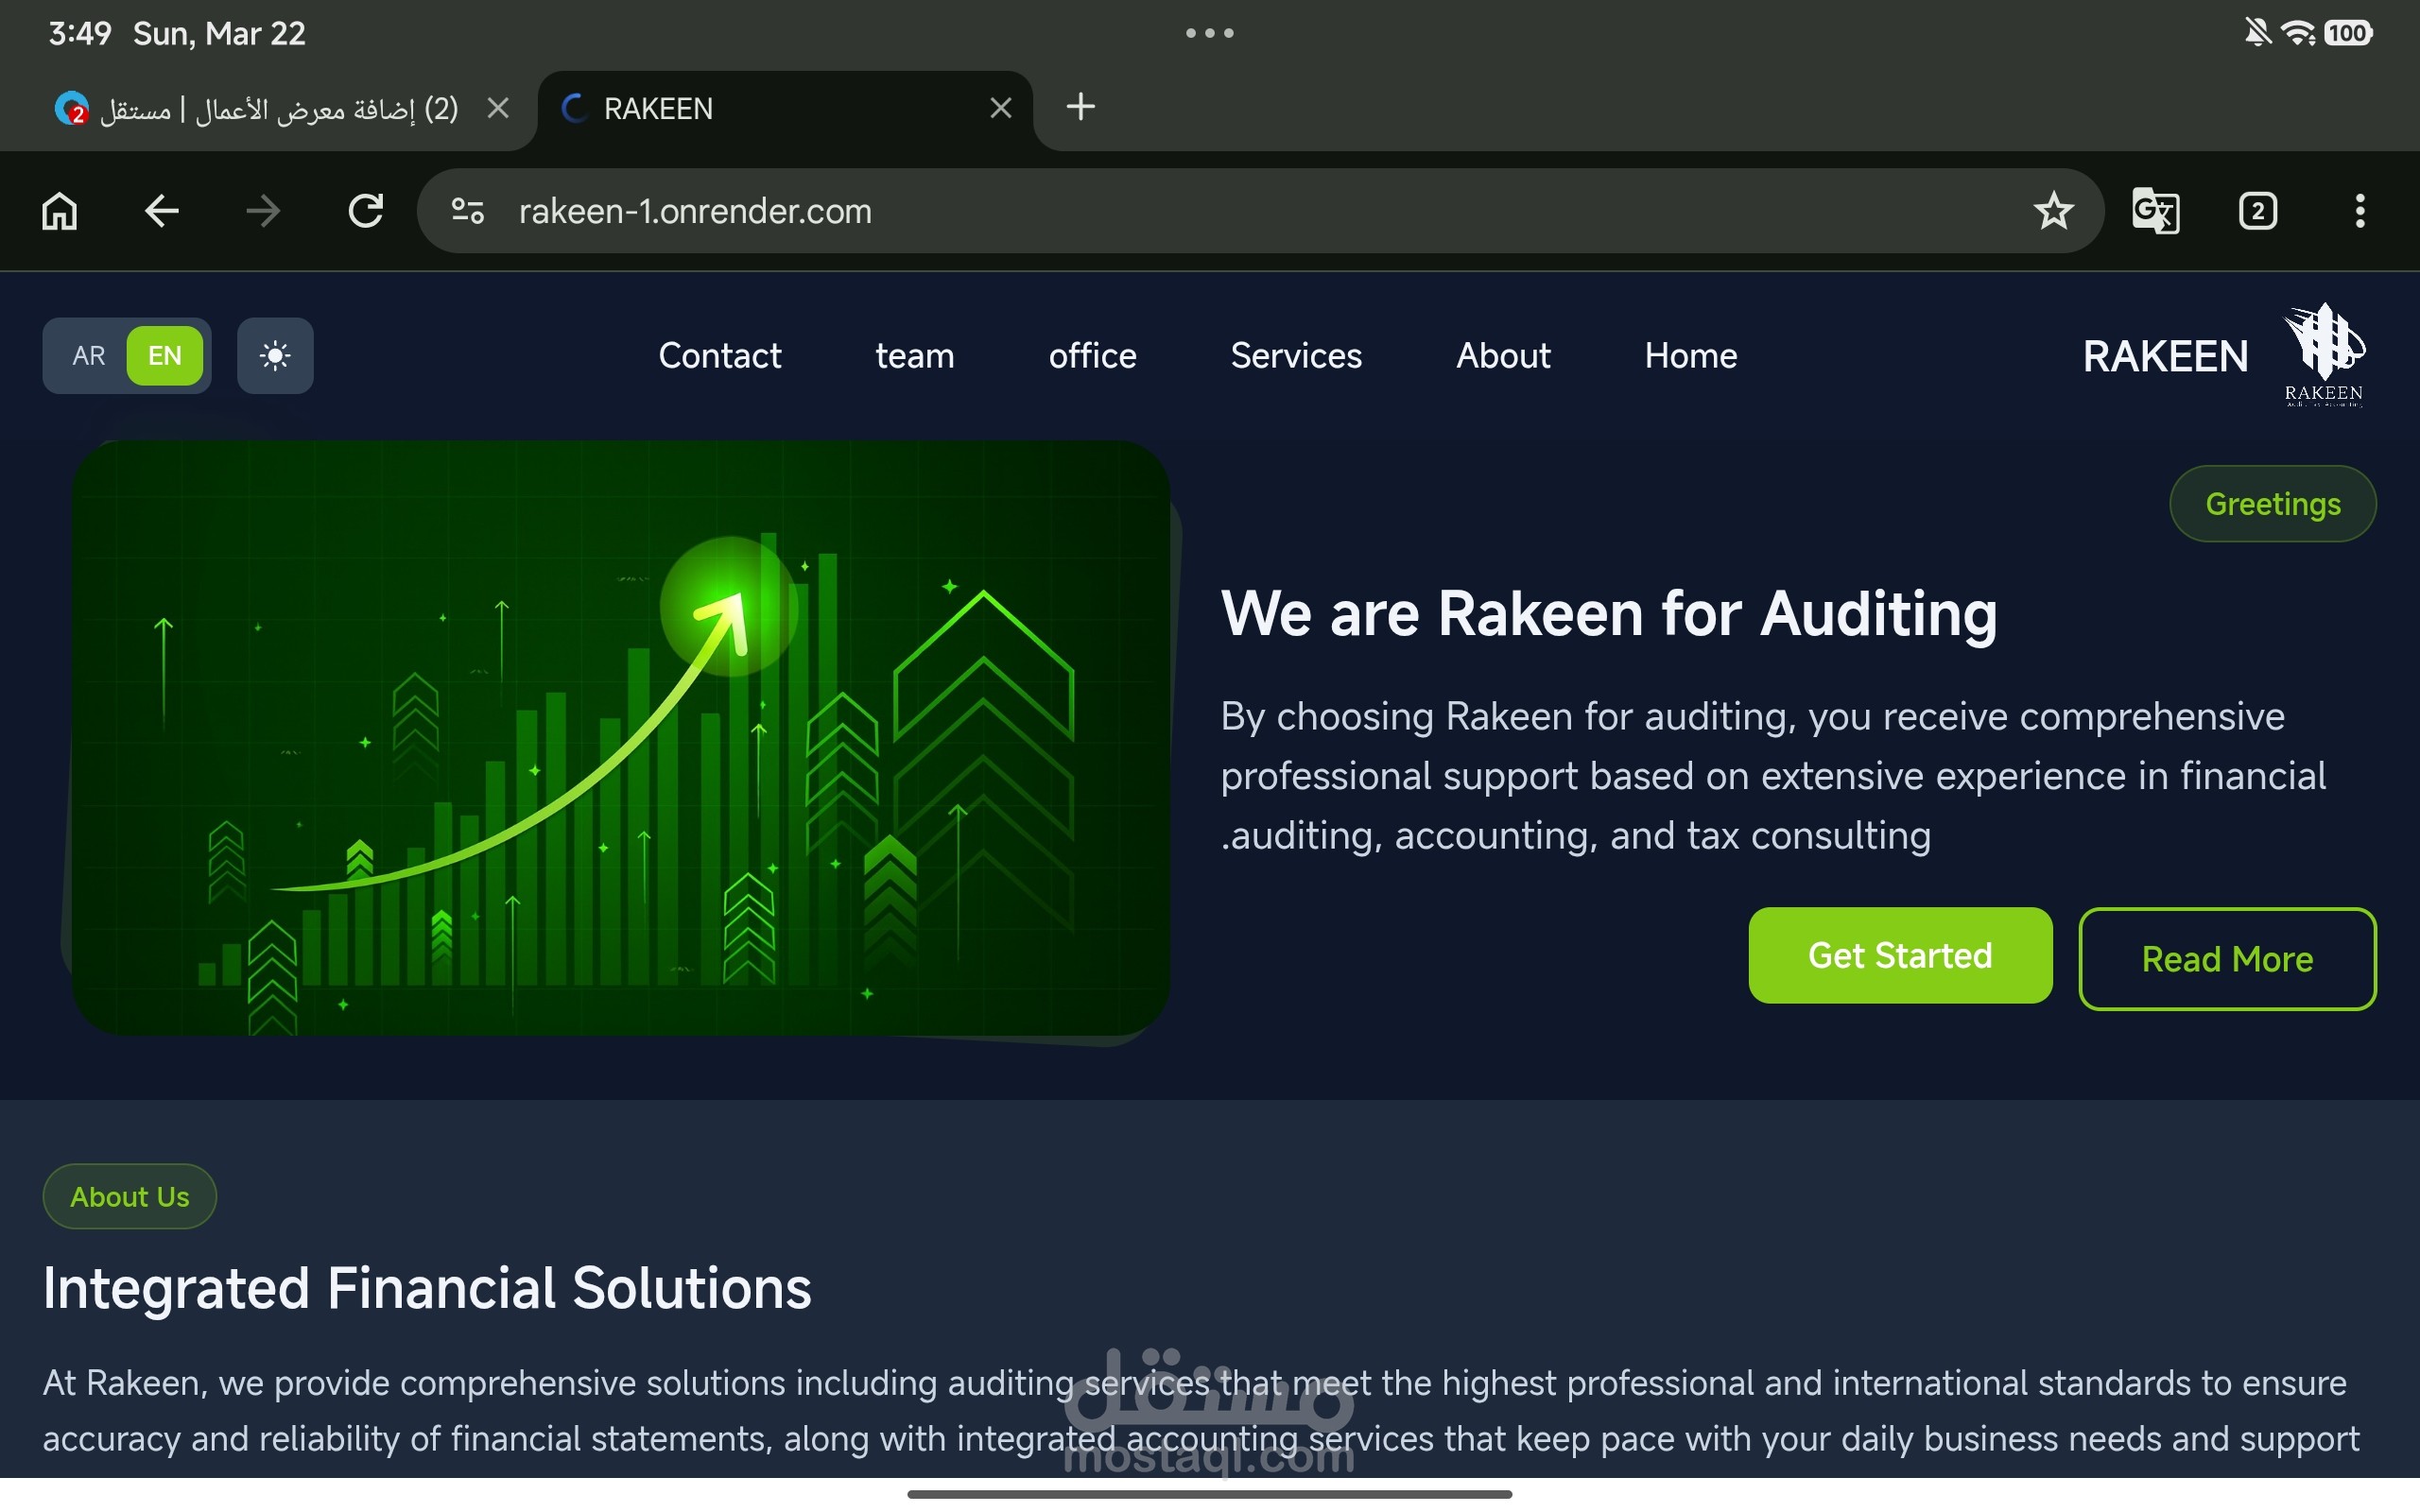Bookmark page with the star icon
Image resolution: width=2420 pixels, height=1512 pixels.
[x=2053, y=211]
